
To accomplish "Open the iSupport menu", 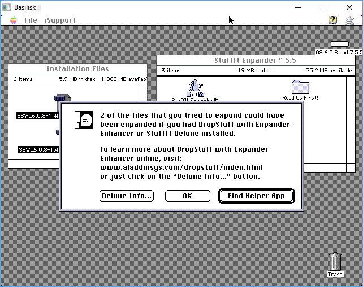I will [60, 20].
